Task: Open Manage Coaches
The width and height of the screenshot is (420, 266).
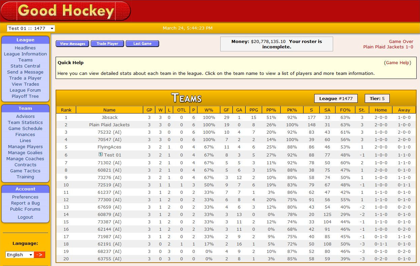Action: (x=25, y=159)
